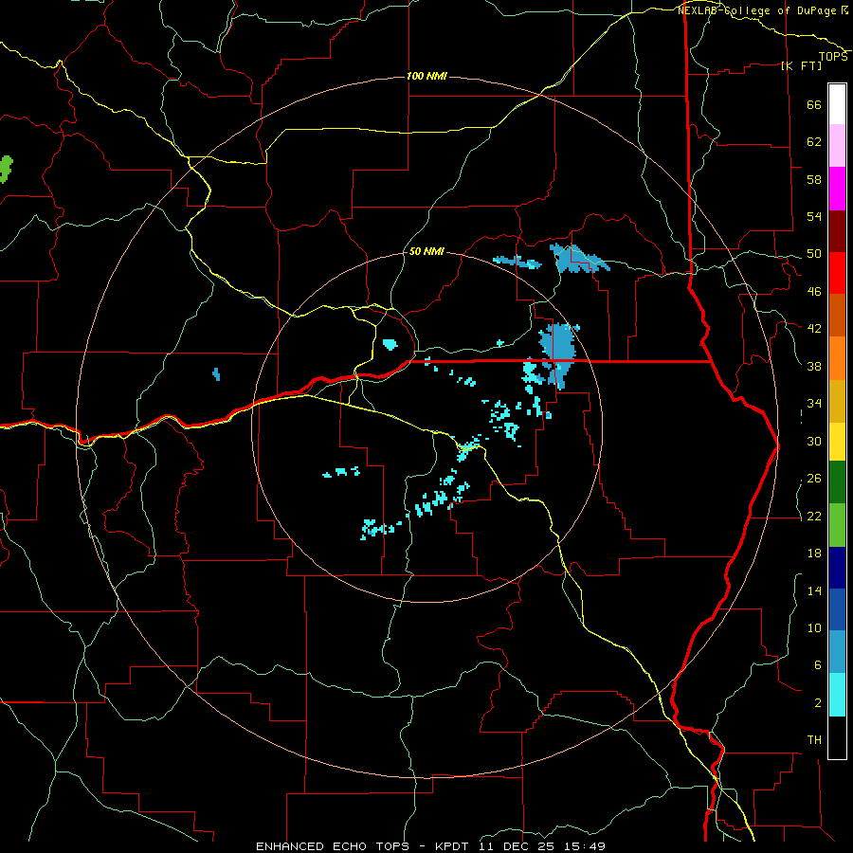Click the gold swatch near 34

click(x=837, y=401)
